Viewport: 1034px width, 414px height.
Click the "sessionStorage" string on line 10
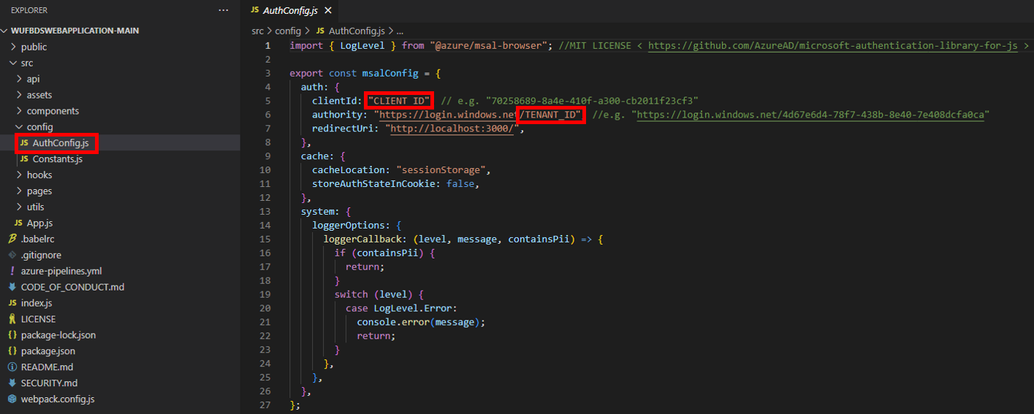[443, 170]
